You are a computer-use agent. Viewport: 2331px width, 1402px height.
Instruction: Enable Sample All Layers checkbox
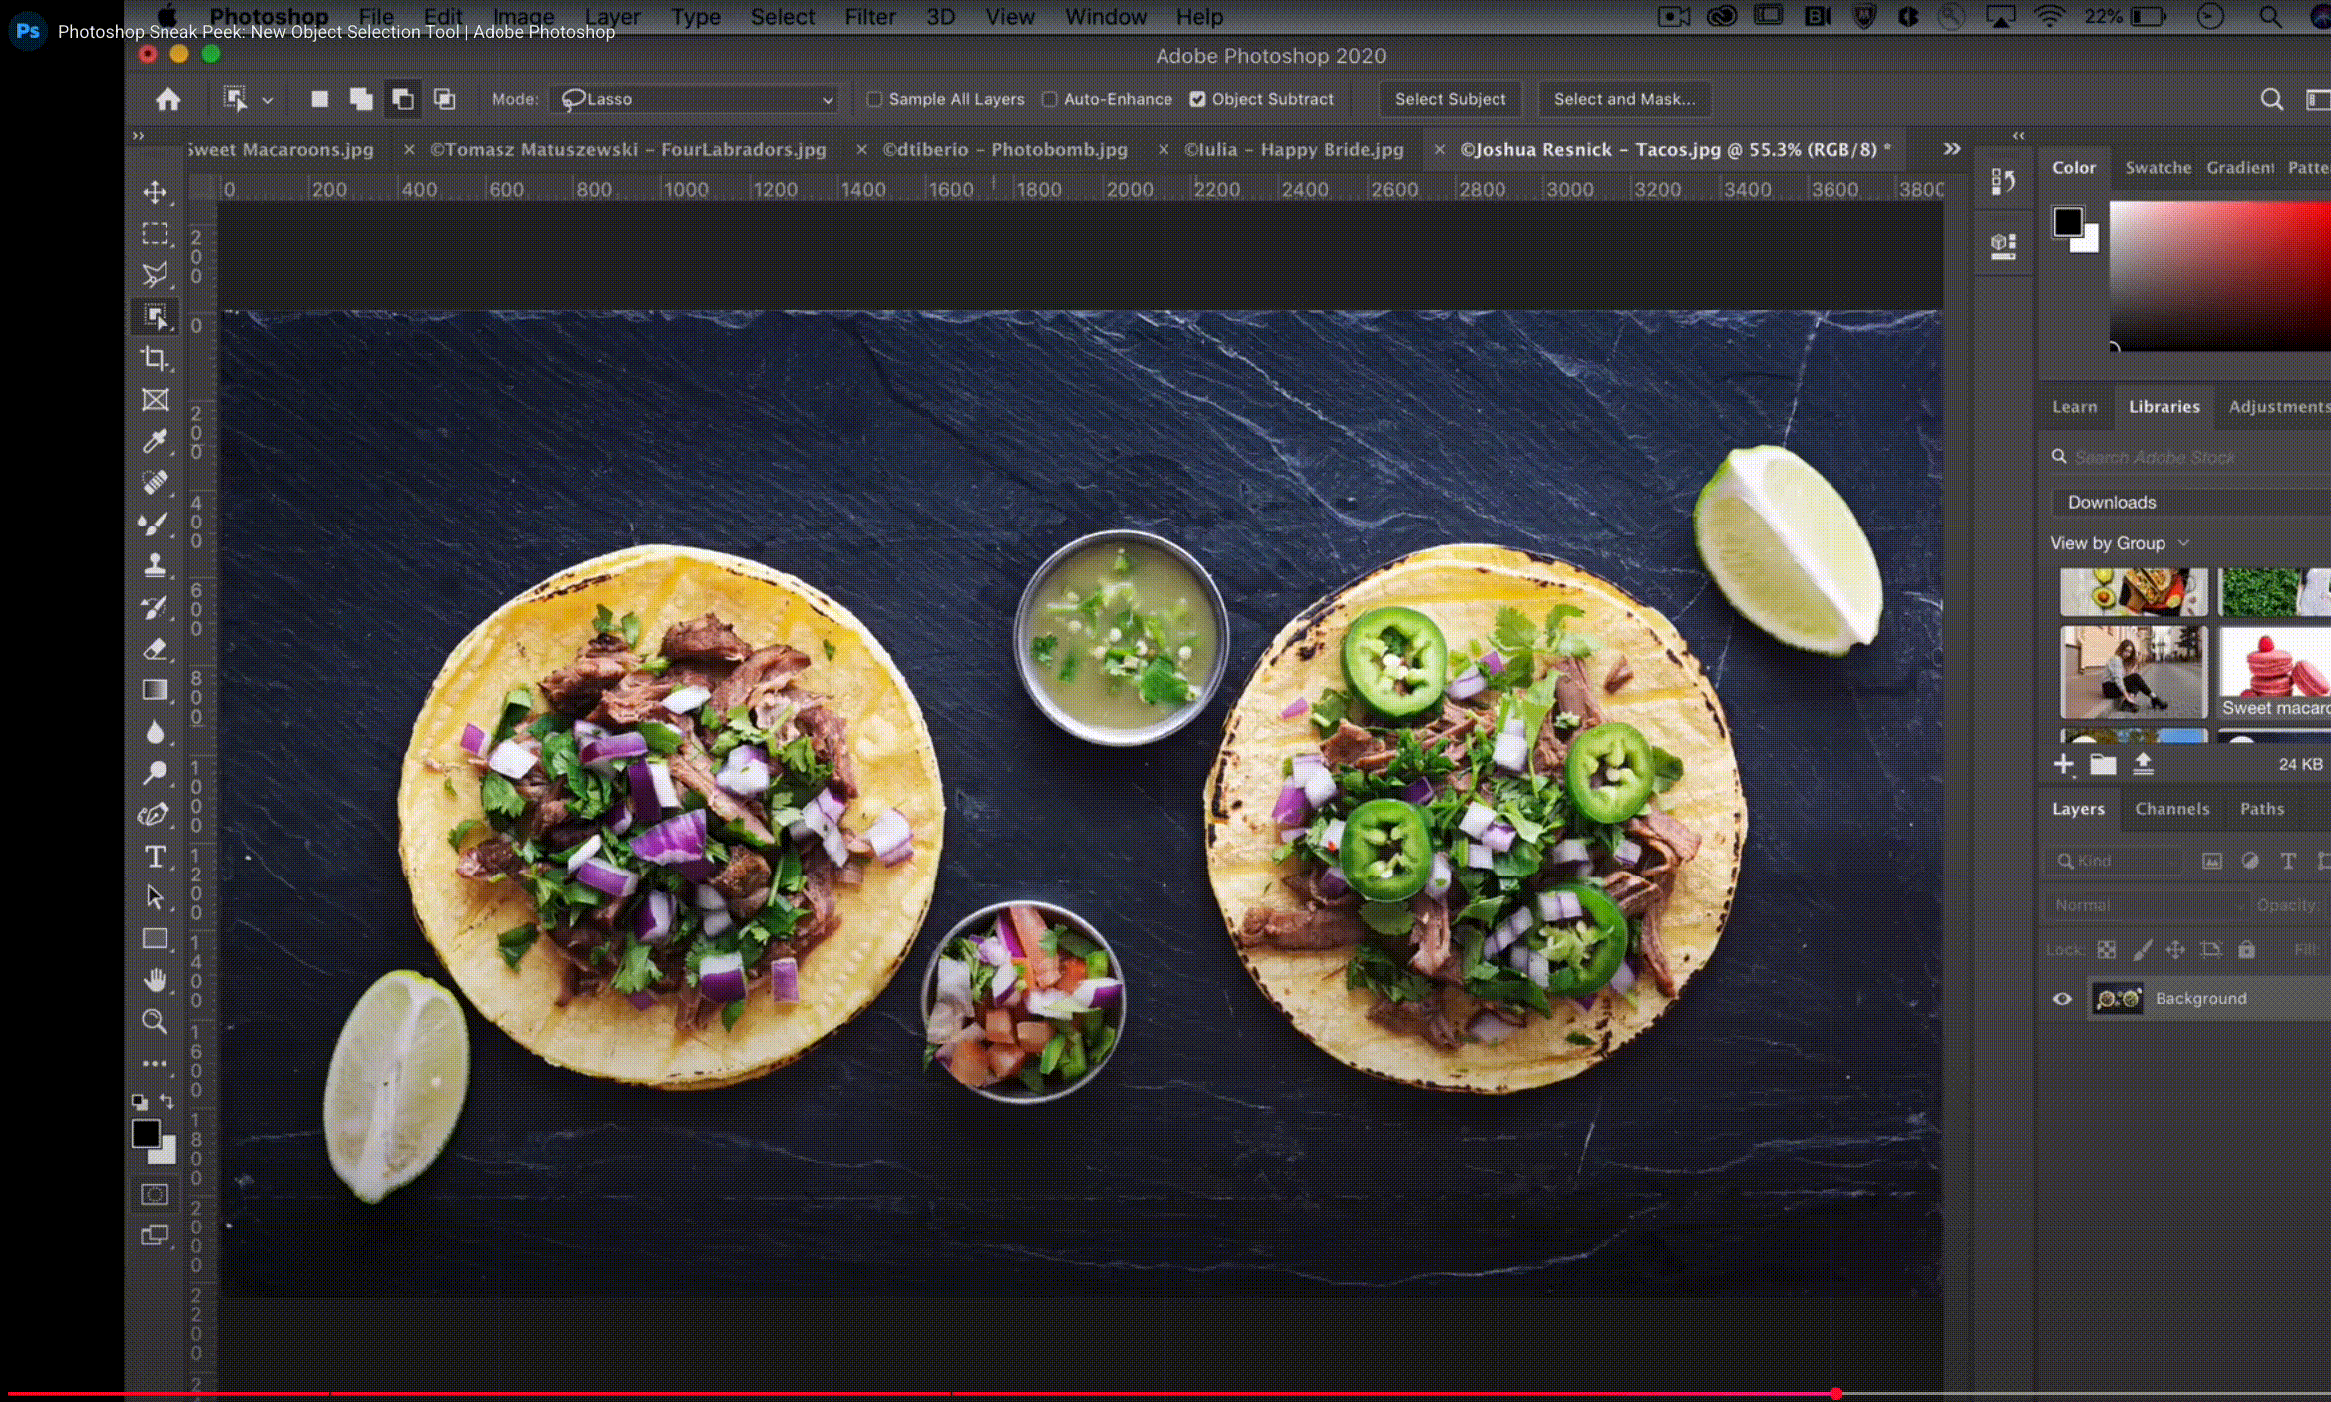pyautogui.click(x=875, y=99)
